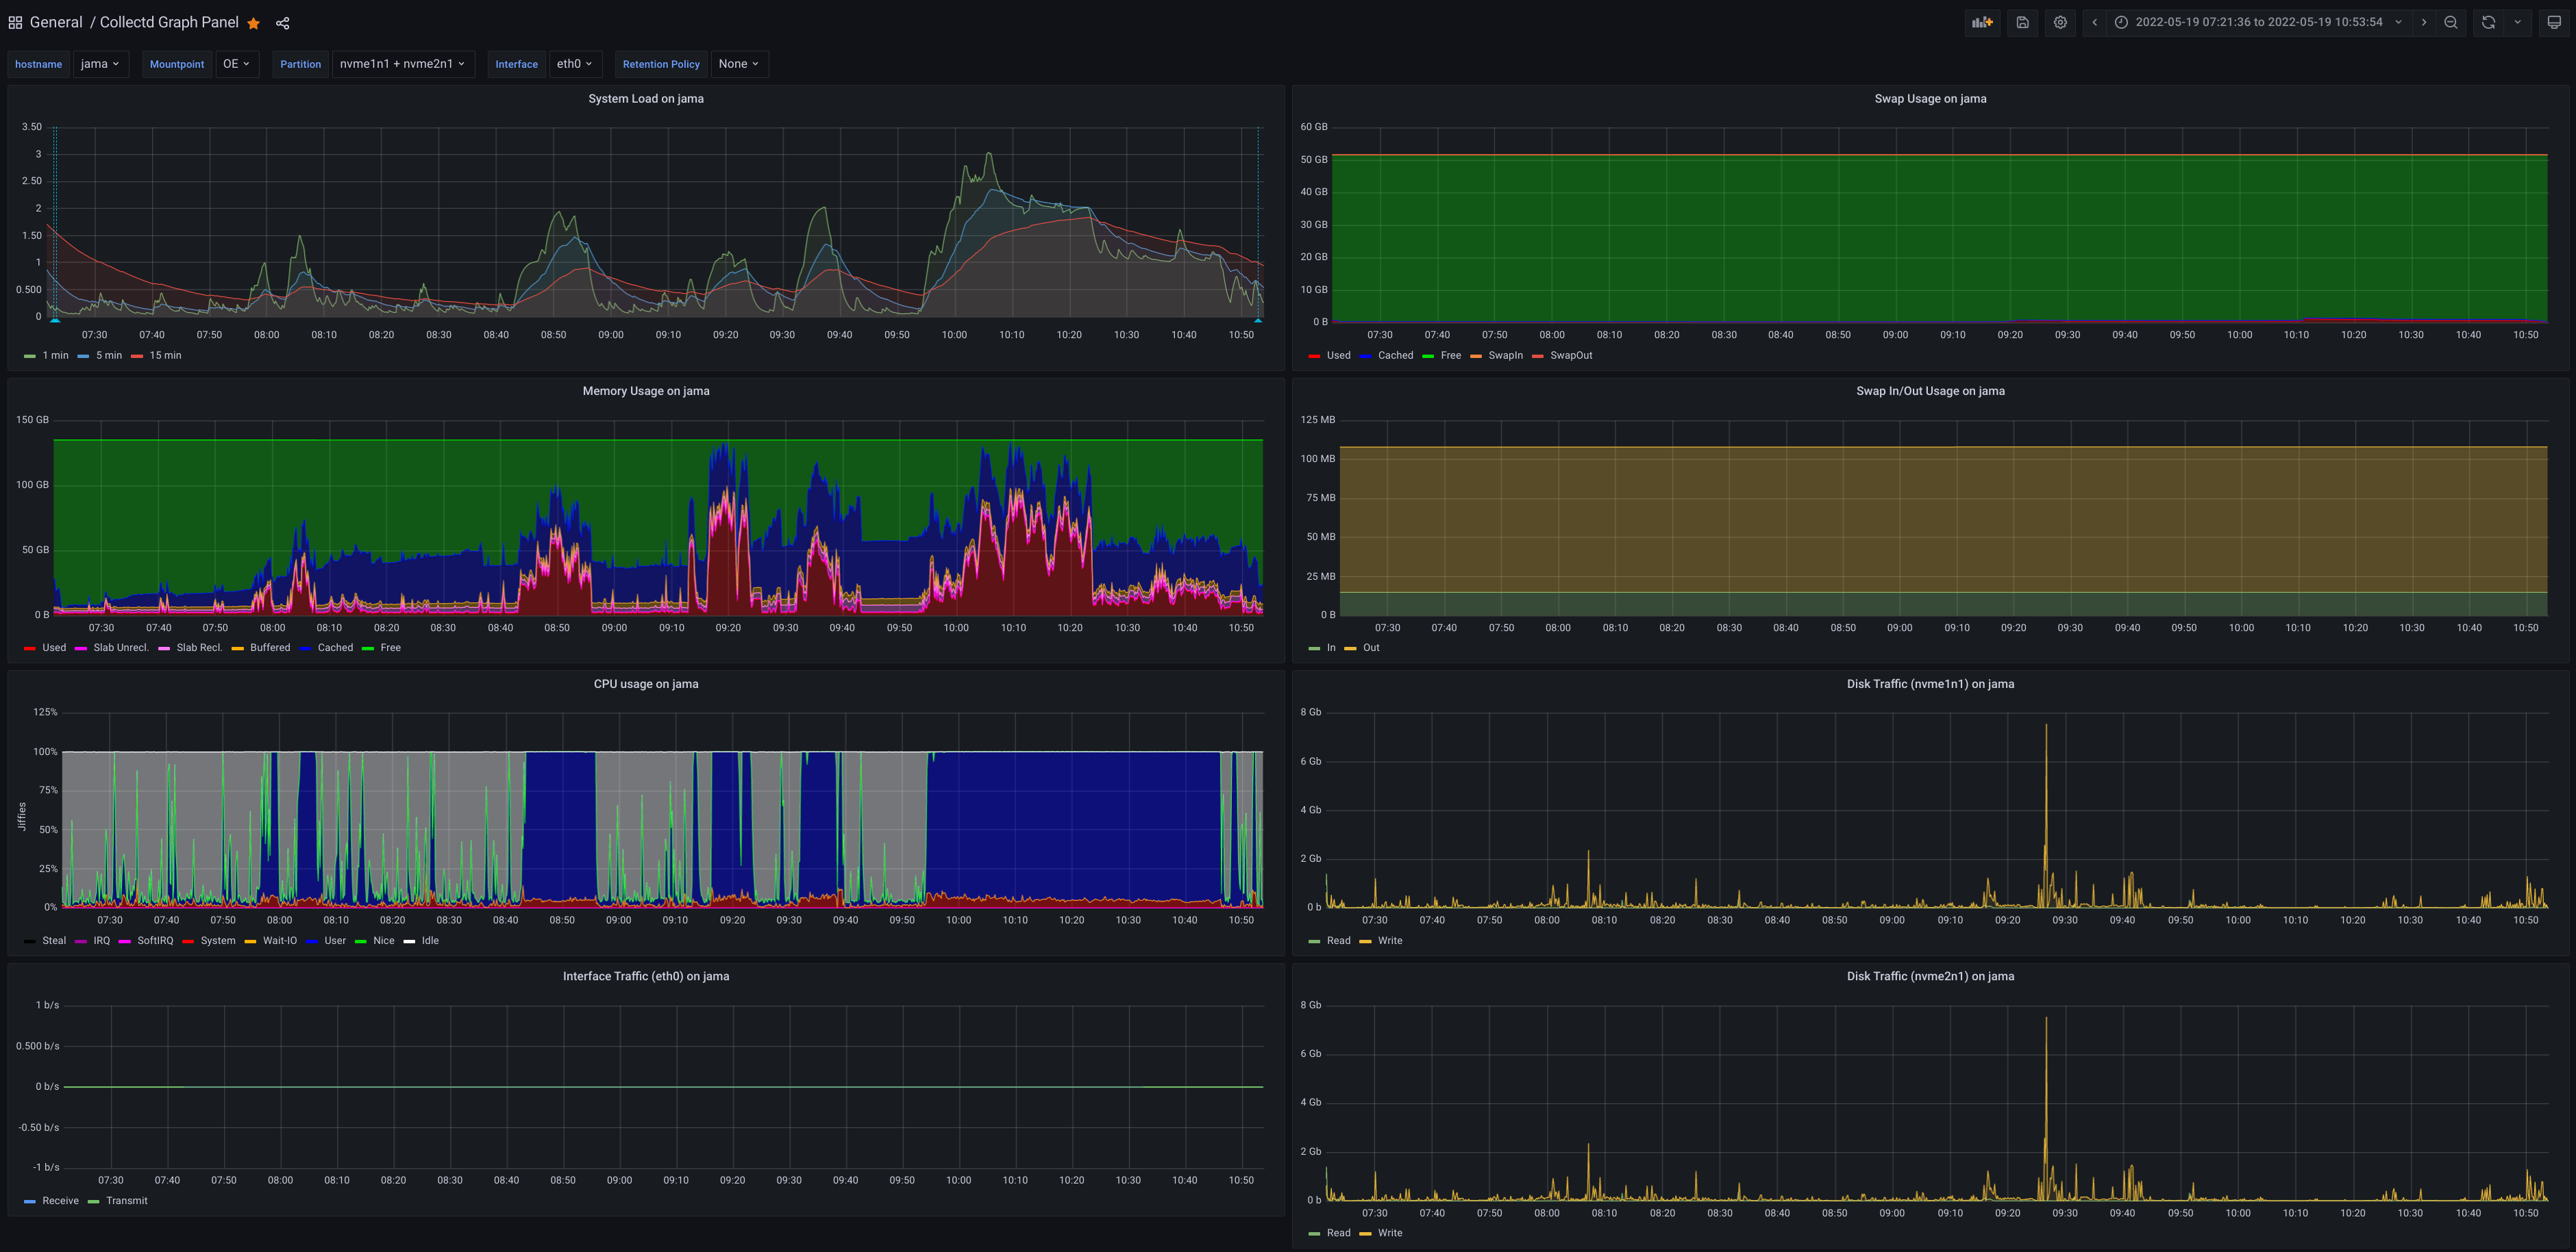Image resolution: width=2576 pixels, height=1252 pixels.
Task: Open the hostname jama dropdown
Action: (x=100, y=64)
